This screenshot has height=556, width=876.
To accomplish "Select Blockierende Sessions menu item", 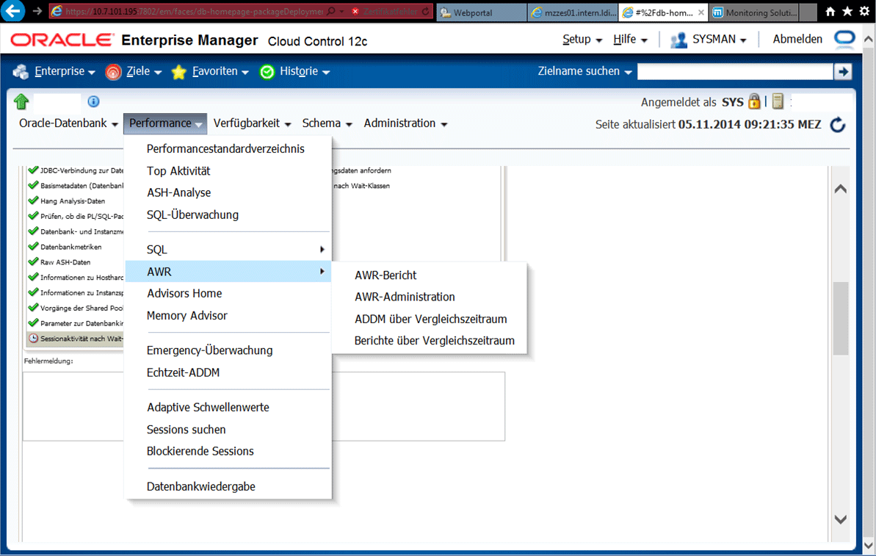I will point(200,451).
